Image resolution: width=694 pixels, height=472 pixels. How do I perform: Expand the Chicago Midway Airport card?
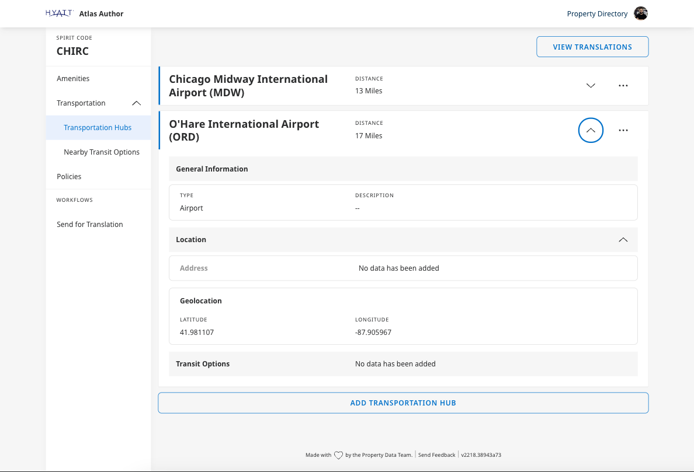(591, 86)
